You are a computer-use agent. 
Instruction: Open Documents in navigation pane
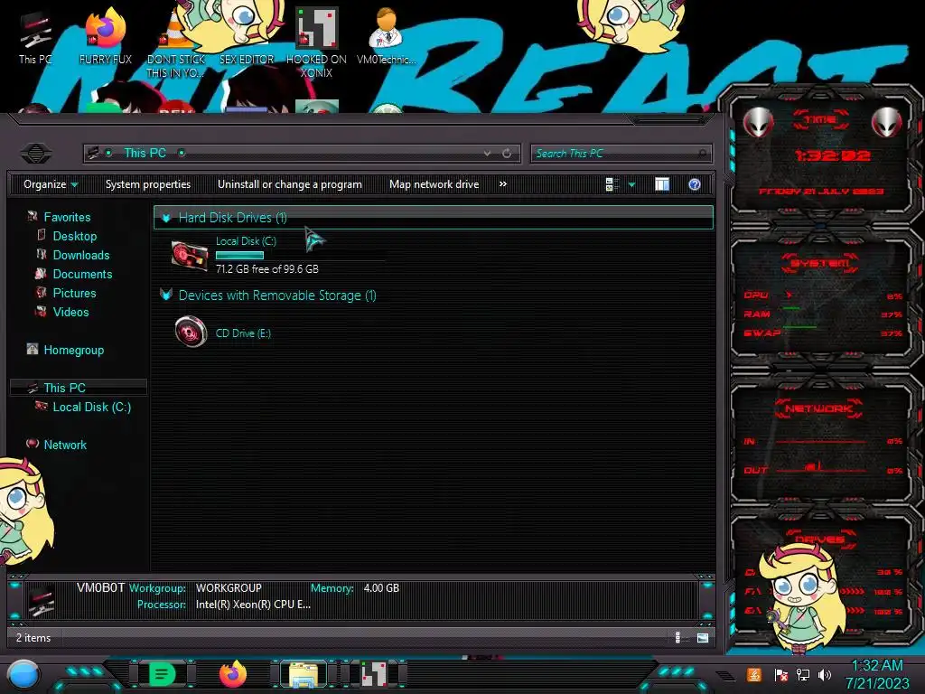[x=82, y=274]
